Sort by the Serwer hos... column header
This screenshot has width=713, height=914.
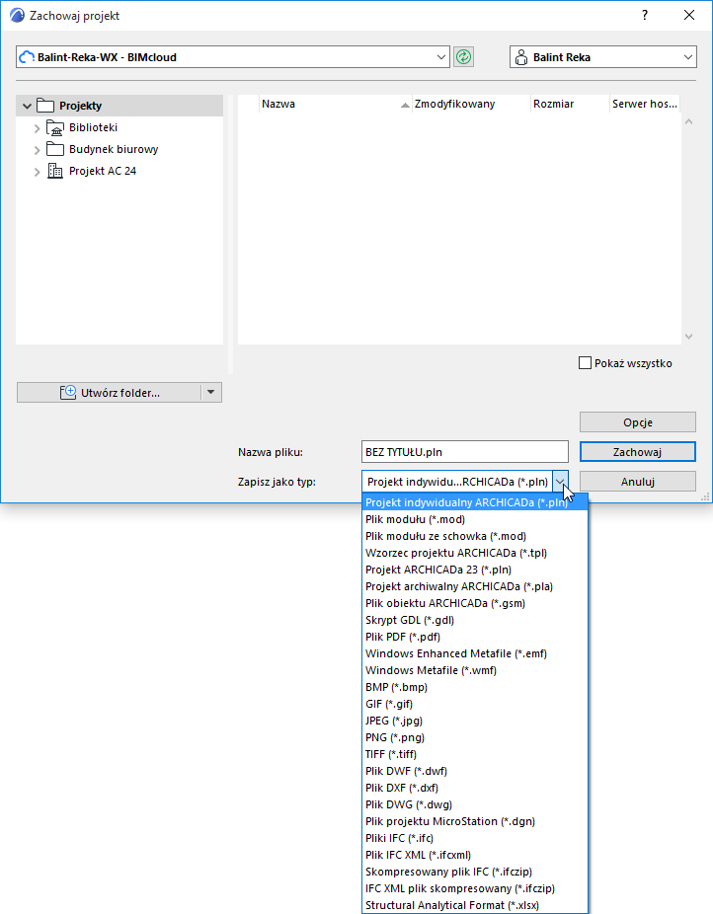click(x=644, y=104)
